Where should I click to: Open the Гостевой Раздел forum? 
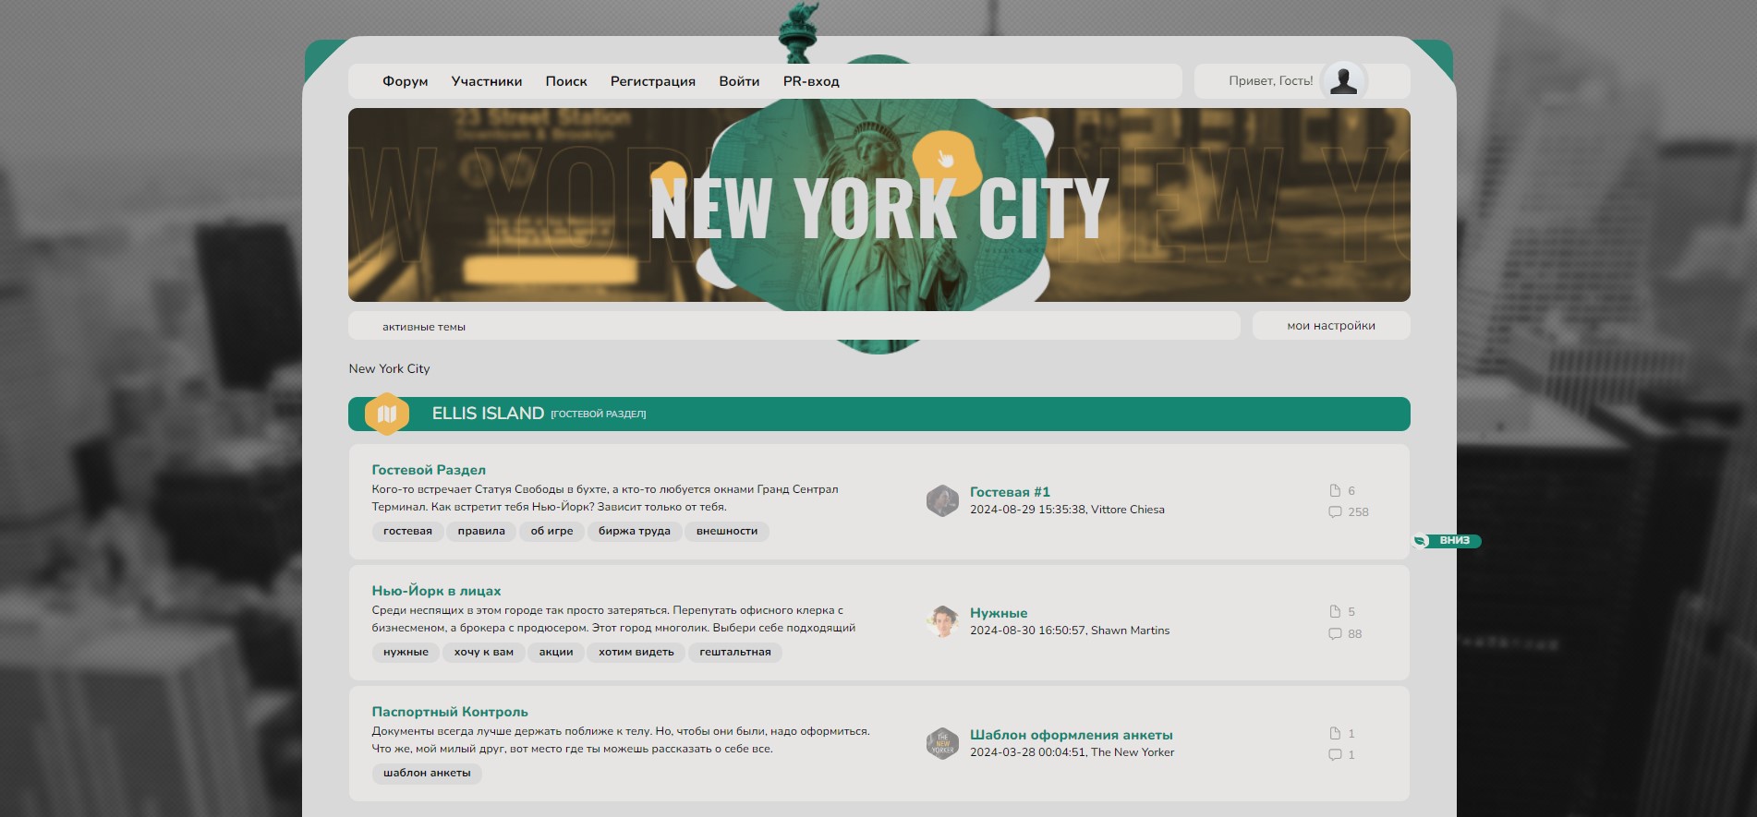(x=429, y=470)
